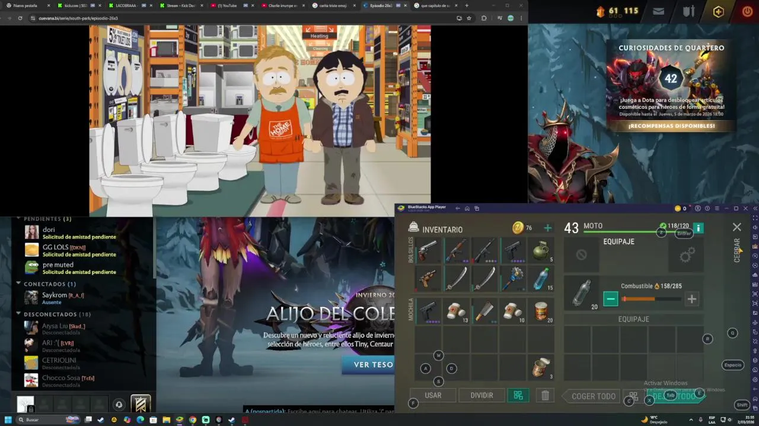Collapse the CONECTADOS friends section
Viewport: 759px width, 426px height.
18,284
